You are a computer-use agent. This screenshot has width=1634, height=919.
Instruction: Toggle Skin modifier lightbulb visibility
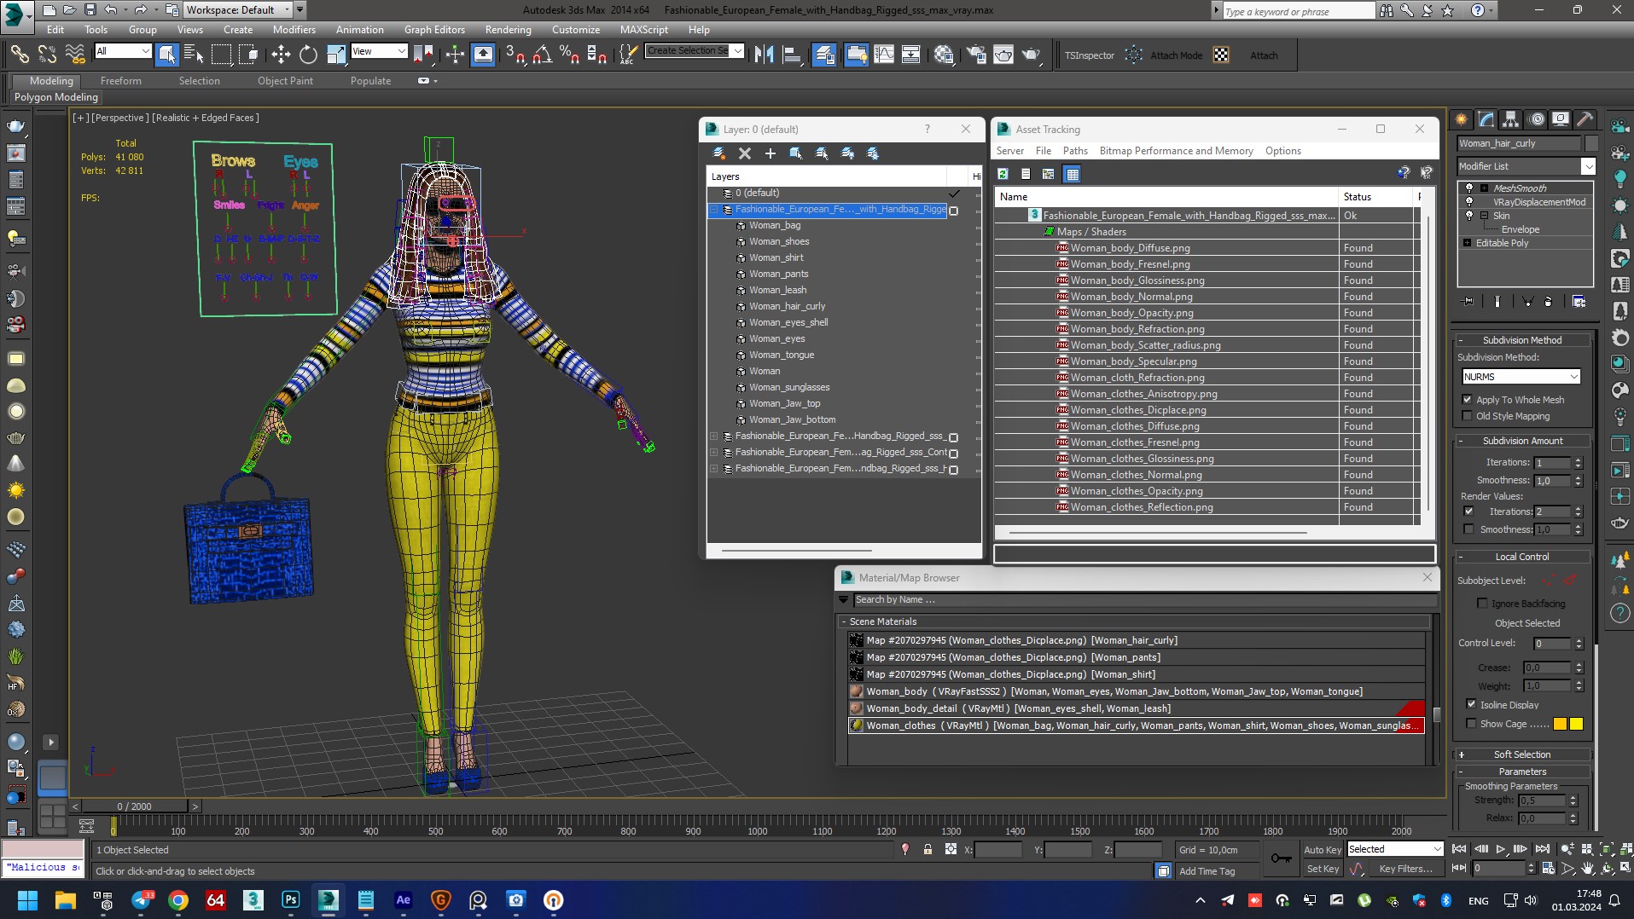tap(1468, 215)
